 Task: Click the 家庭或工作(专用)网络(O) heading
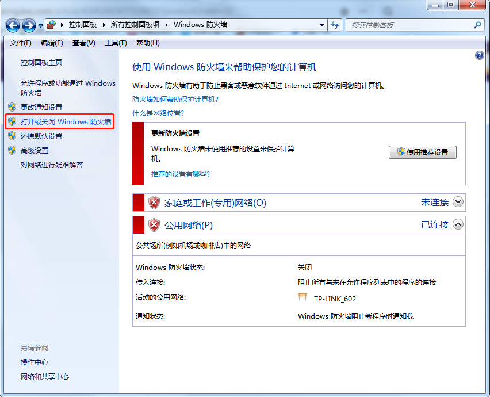215,203
